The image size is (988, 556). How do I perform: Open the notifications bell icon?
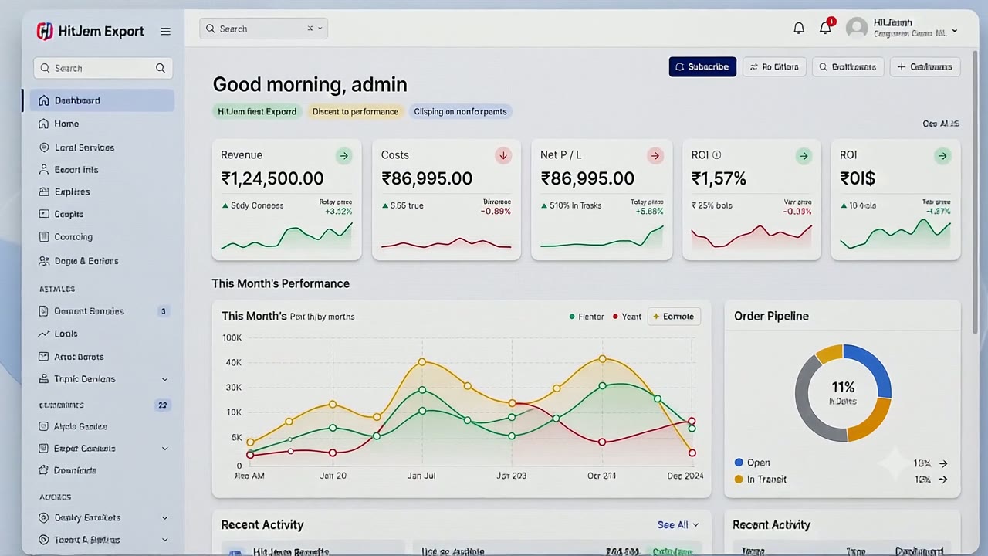799,29
